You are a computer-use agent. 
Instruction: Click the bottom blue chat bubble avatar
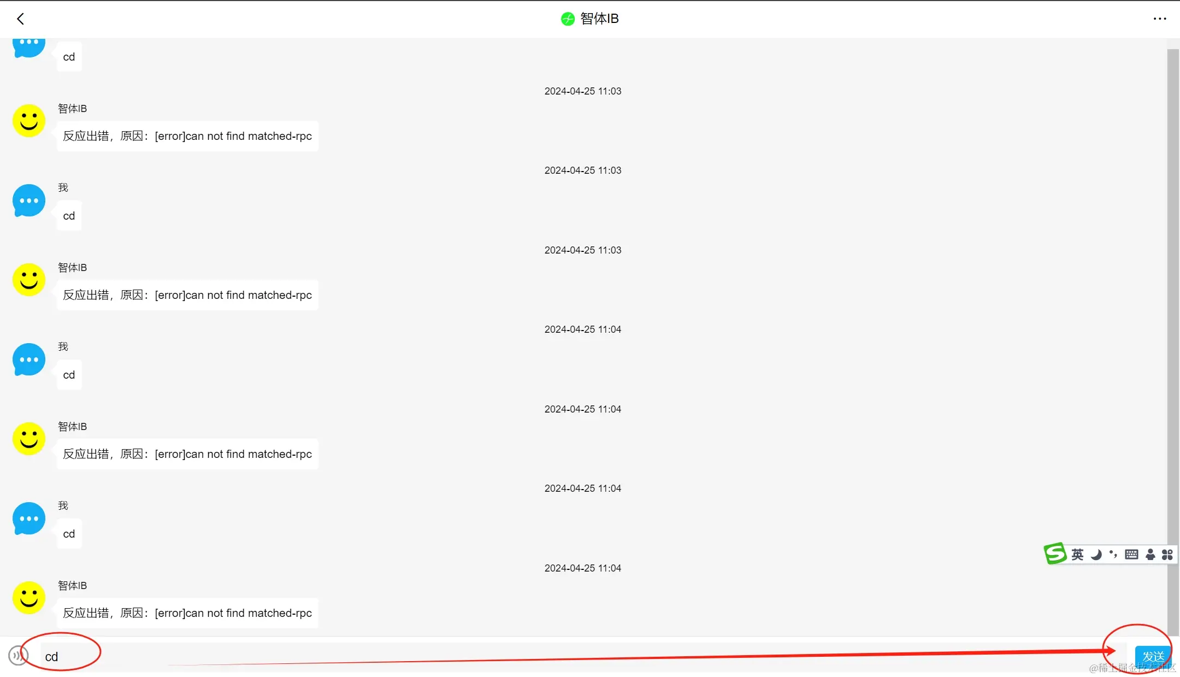pos(29,519)
